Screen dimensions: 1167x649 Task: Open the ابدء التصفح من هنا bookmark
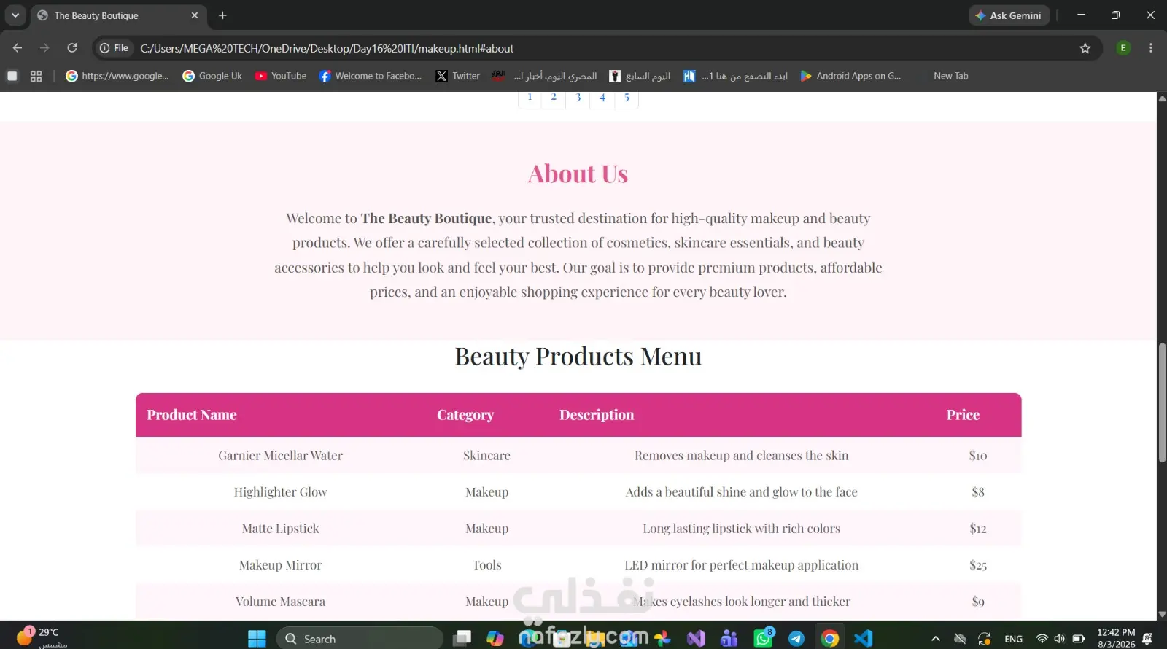click(x=735, y=76)
